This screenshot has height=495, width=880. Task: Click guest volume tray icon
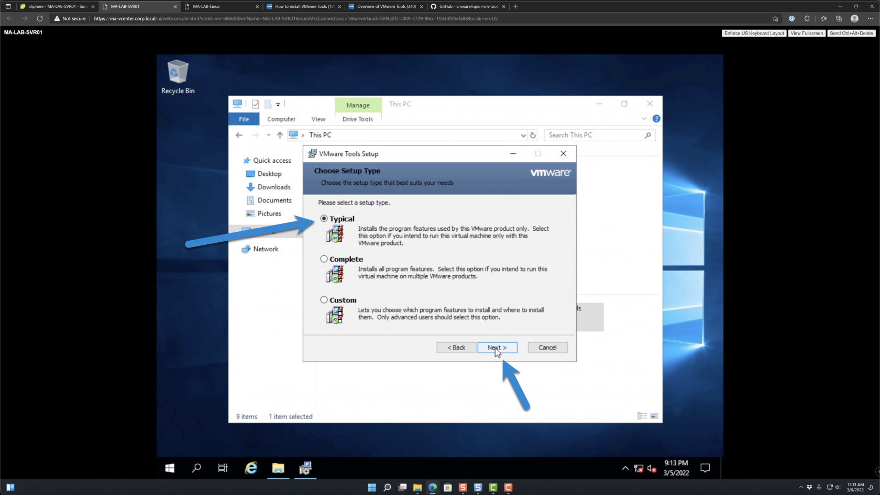(x=652, y=468)
